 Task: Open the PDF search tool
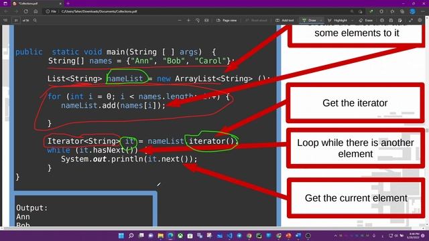click(35, 20)
